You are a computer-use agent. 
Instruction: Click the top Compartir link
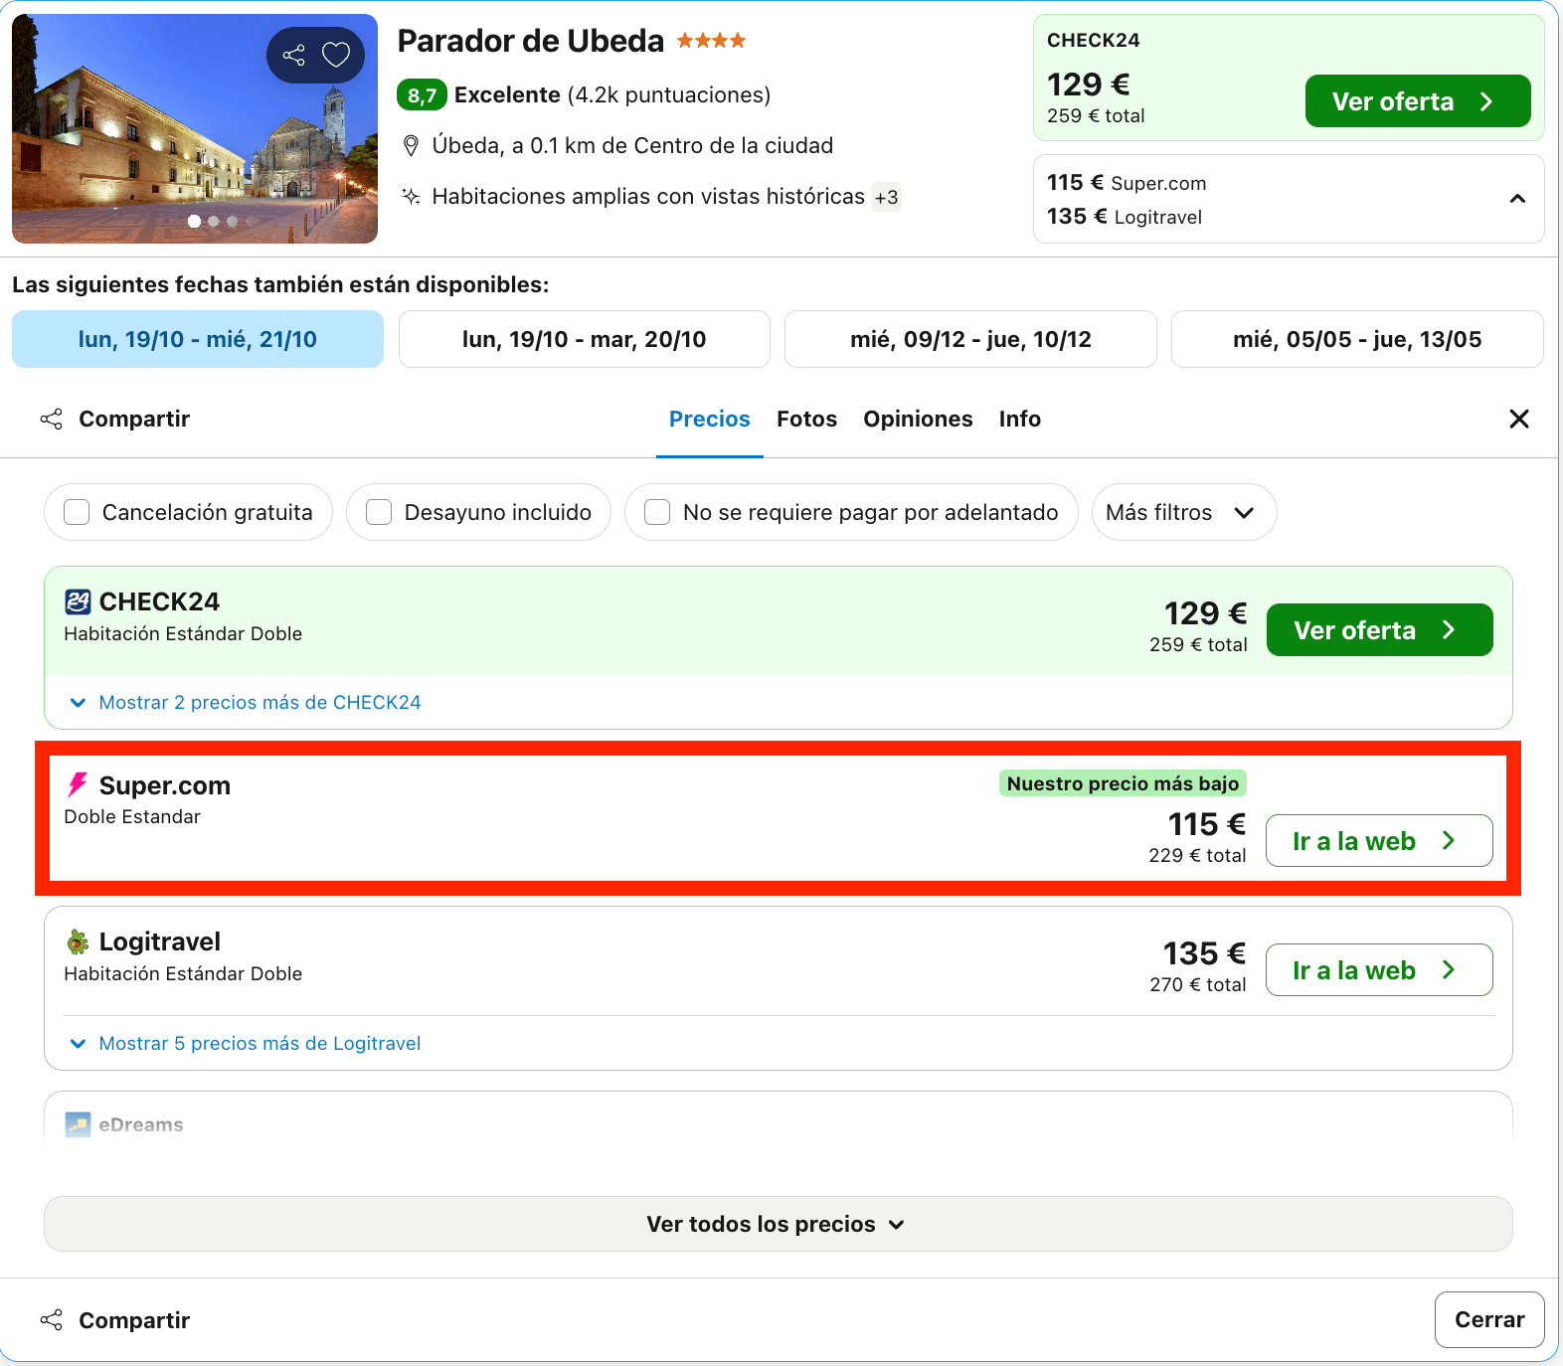134,419
